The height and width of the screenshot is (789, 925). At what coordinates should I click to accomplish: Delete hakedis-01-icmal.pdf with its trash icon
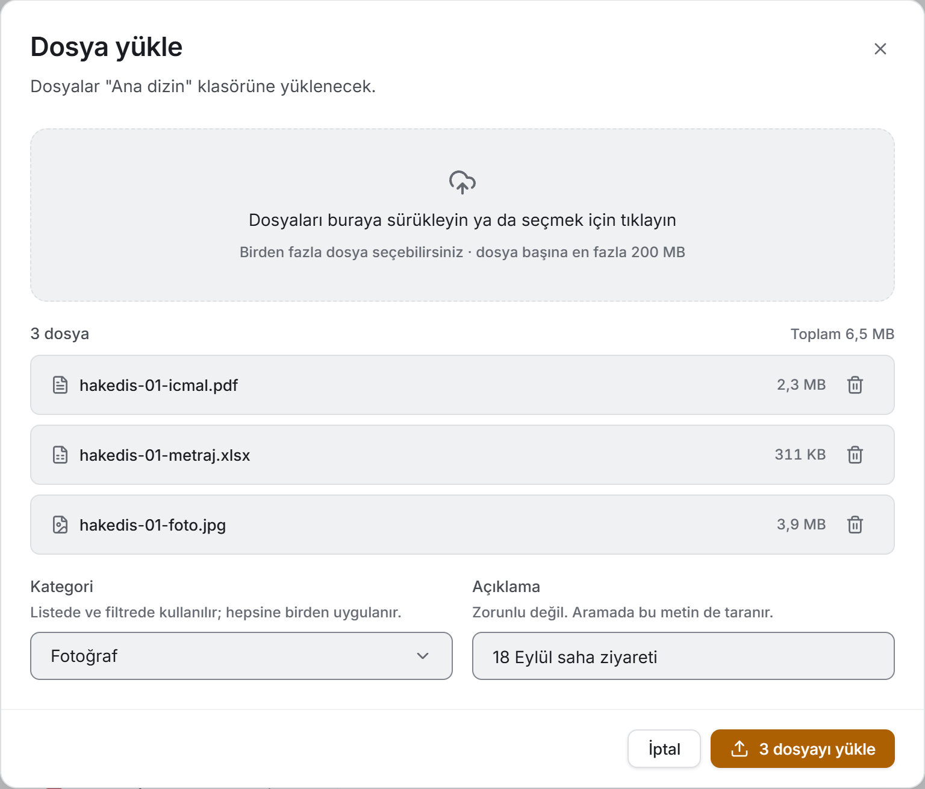pos(855,385)
